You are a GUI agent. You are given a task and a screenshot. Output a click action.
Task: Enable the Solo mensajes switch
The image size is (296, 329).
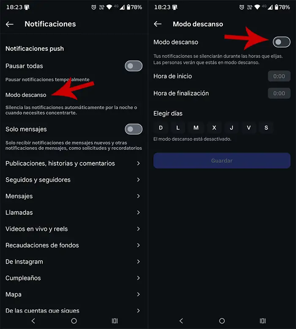133,129
